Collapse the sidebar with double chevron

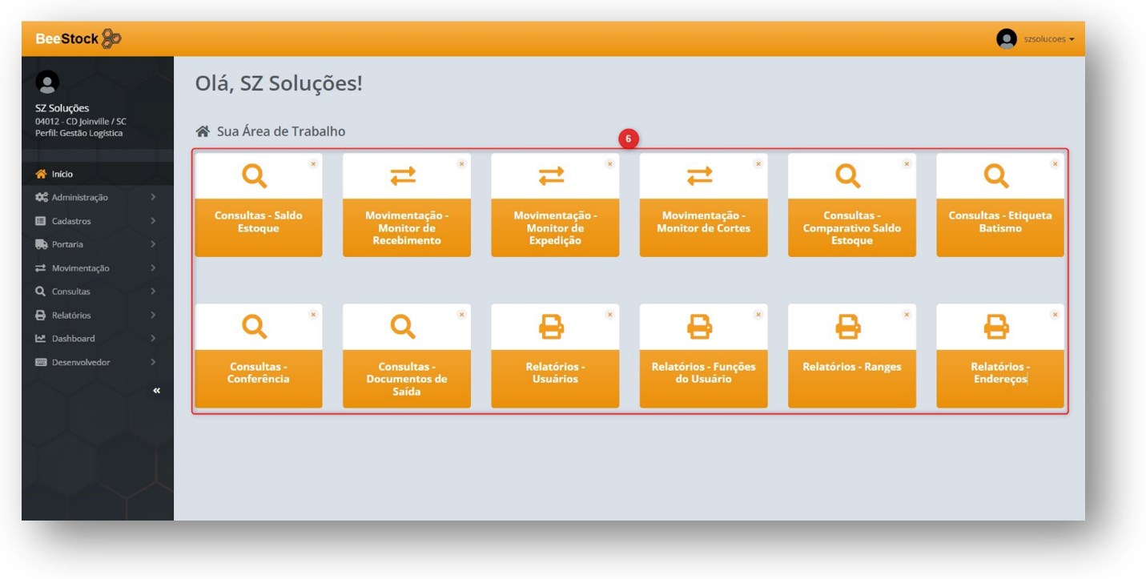[x=156, y=391]
